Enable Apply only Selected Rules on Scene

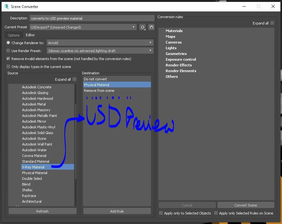(x=216, y=213)
